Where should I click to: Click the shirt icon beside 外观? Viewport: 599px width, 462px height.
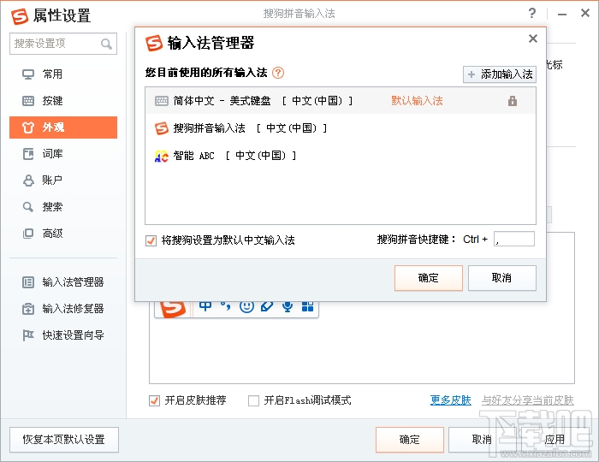pos(28,127)
